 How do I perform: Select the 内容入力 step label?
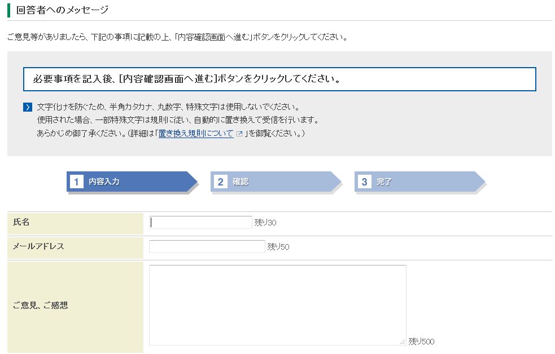coord(104,182)
